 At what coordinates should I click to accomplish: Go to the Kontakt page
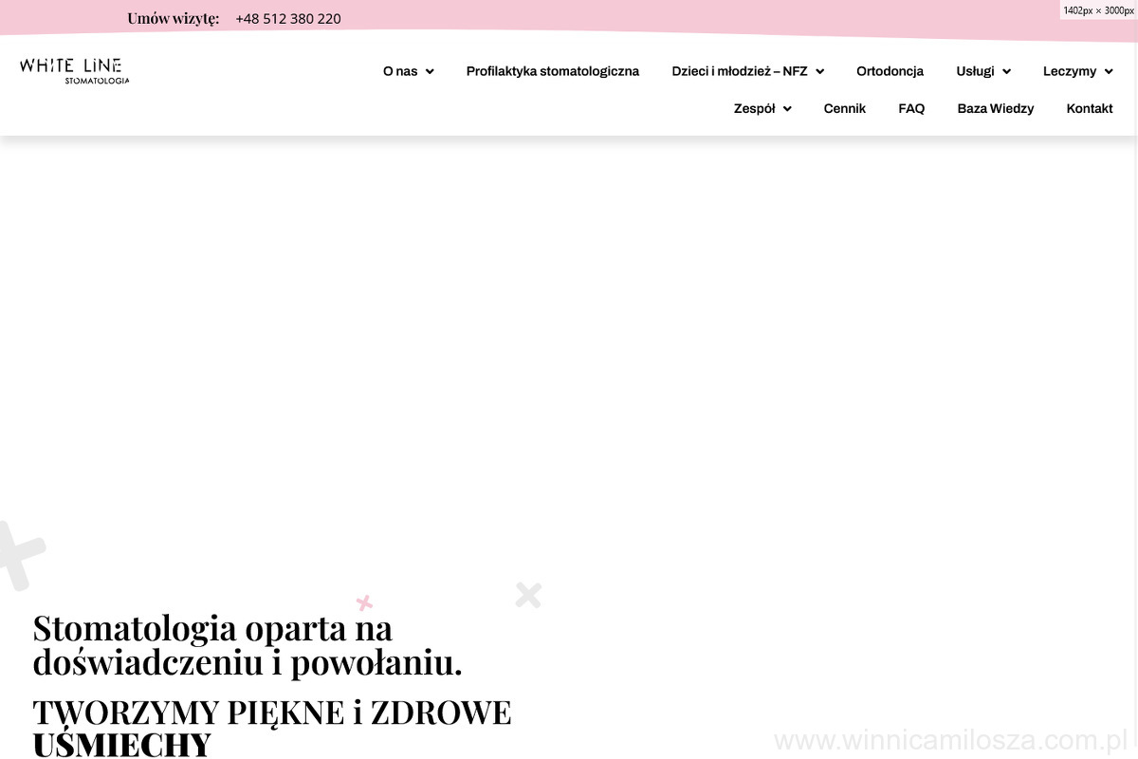1089,108
